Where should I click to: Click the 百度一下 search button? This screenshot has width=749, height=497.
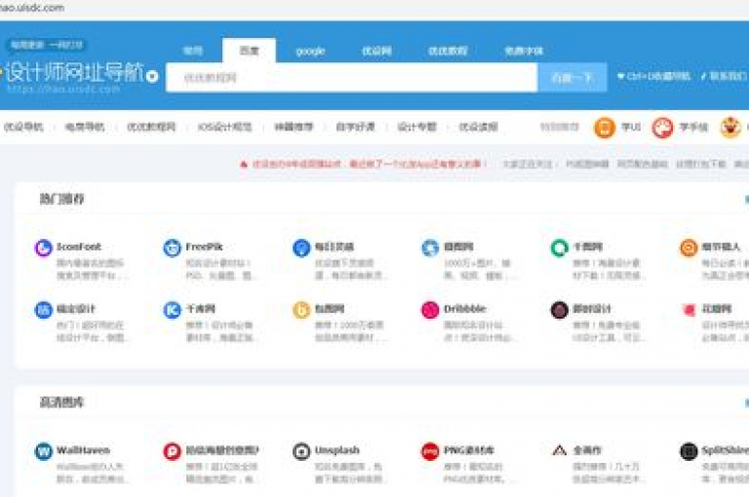(572, 77)
